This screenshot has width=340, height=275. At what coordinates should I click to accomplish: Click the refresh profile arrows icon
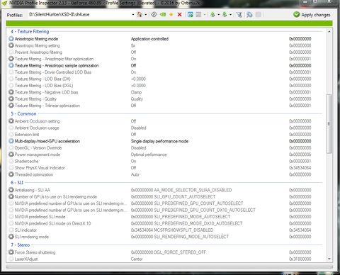[154, 15]
